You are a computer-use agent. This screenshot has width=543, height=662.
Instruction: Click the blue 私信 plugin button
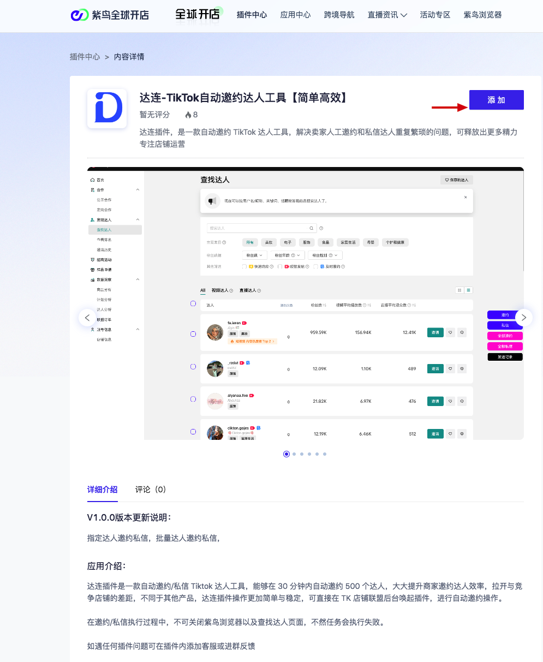pos(505,325)
